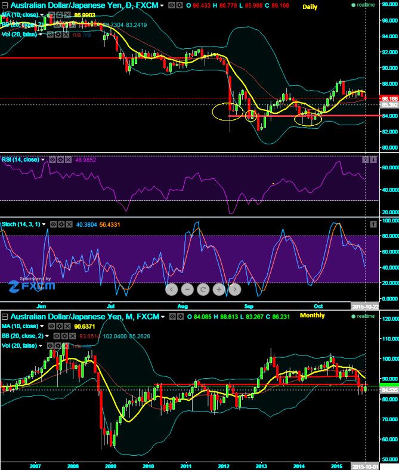This screenshot has height=470, width=399.
Task: Expand Vol (20, false) dropdown on Monthly chart
Action: (x=41, y=345)
